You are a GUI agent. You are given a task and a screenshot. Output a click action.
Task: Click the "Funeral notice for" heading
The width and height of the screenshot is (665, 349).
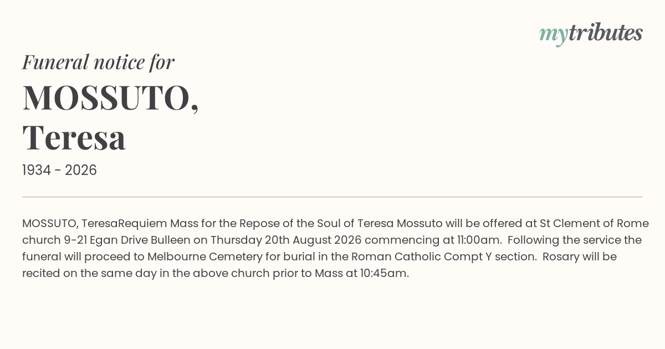(98, 62)
